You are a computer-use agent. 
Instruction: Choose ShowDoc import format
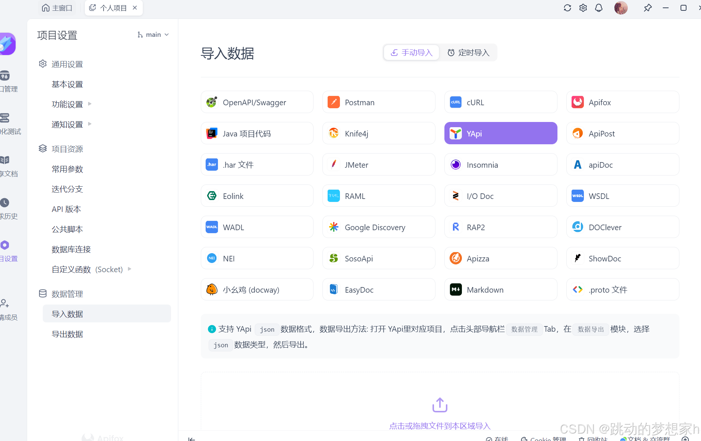623,258
